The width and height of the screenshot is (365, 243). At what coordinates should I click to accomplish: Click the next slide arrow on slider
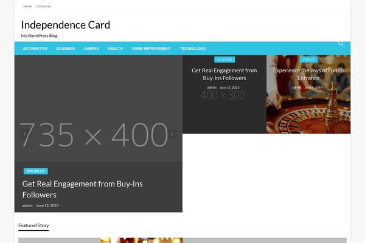tap(172, 134)
